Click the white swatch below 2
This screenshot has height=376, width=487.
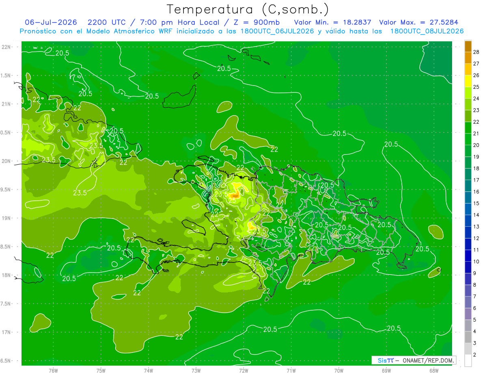click(x=468, y=361)
